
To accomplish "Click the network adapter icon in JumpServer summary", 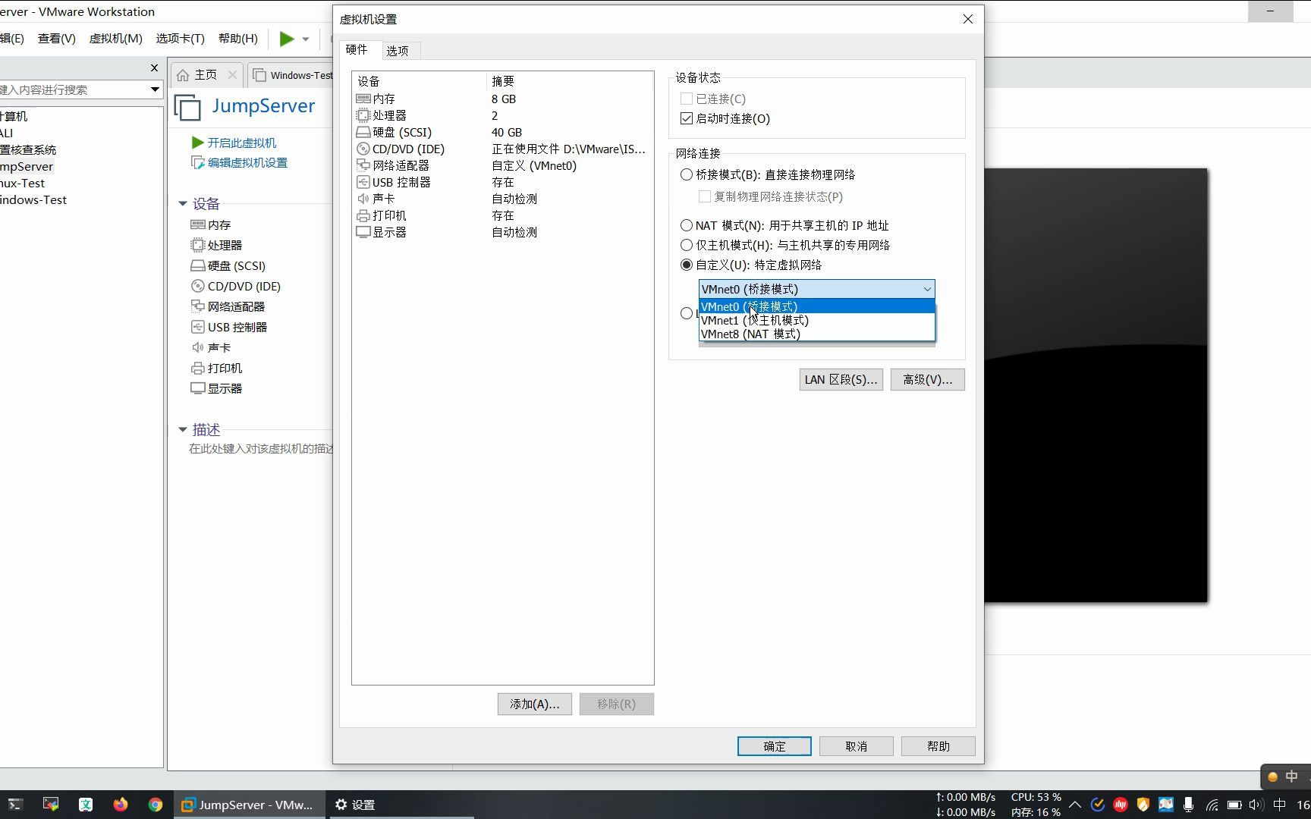I will pos(197,306).
